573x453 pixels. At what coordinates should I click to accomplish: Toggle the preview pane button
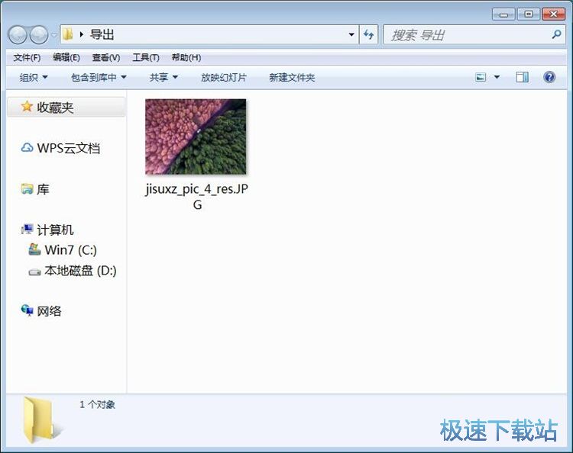523,77
